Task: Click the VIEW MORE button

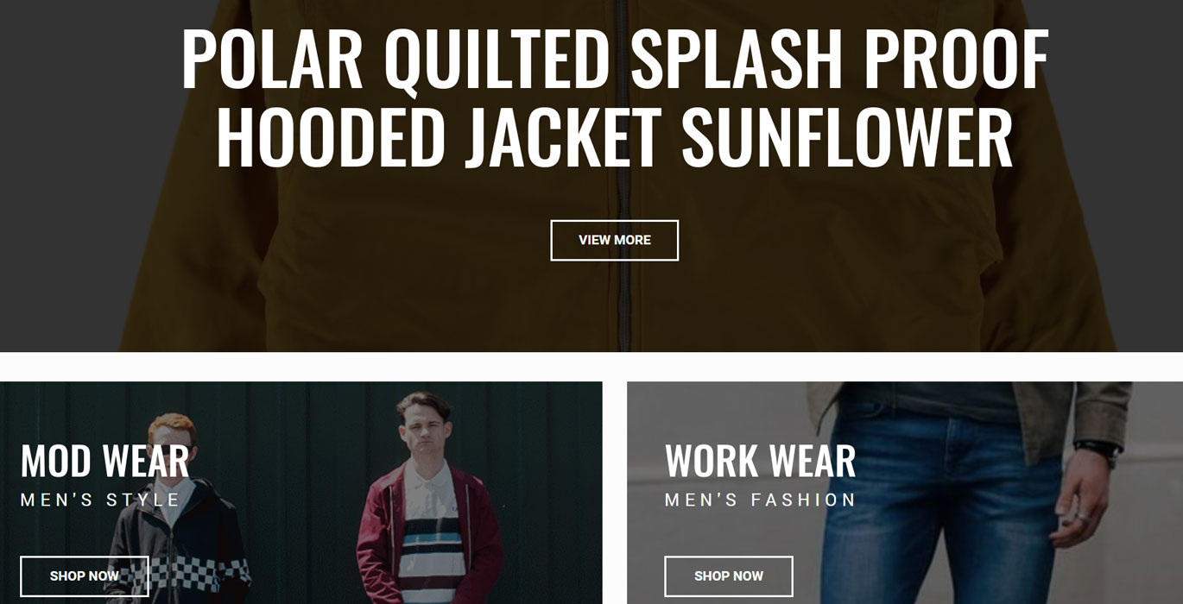Action: (x=614, y=240)
